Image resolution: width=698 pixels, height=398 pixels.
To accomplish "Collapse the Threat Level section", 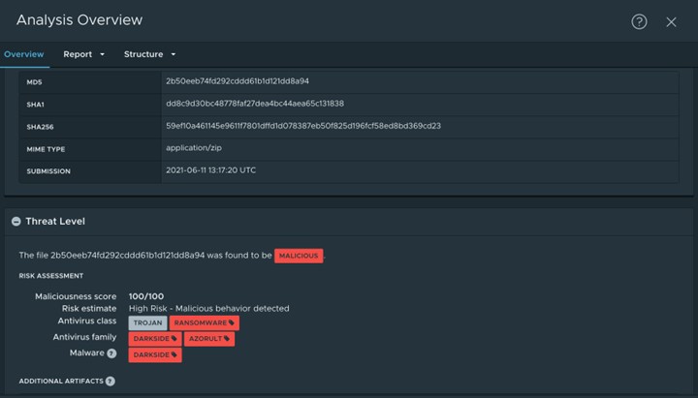I will pyautogui.click(x=16, y=221).
